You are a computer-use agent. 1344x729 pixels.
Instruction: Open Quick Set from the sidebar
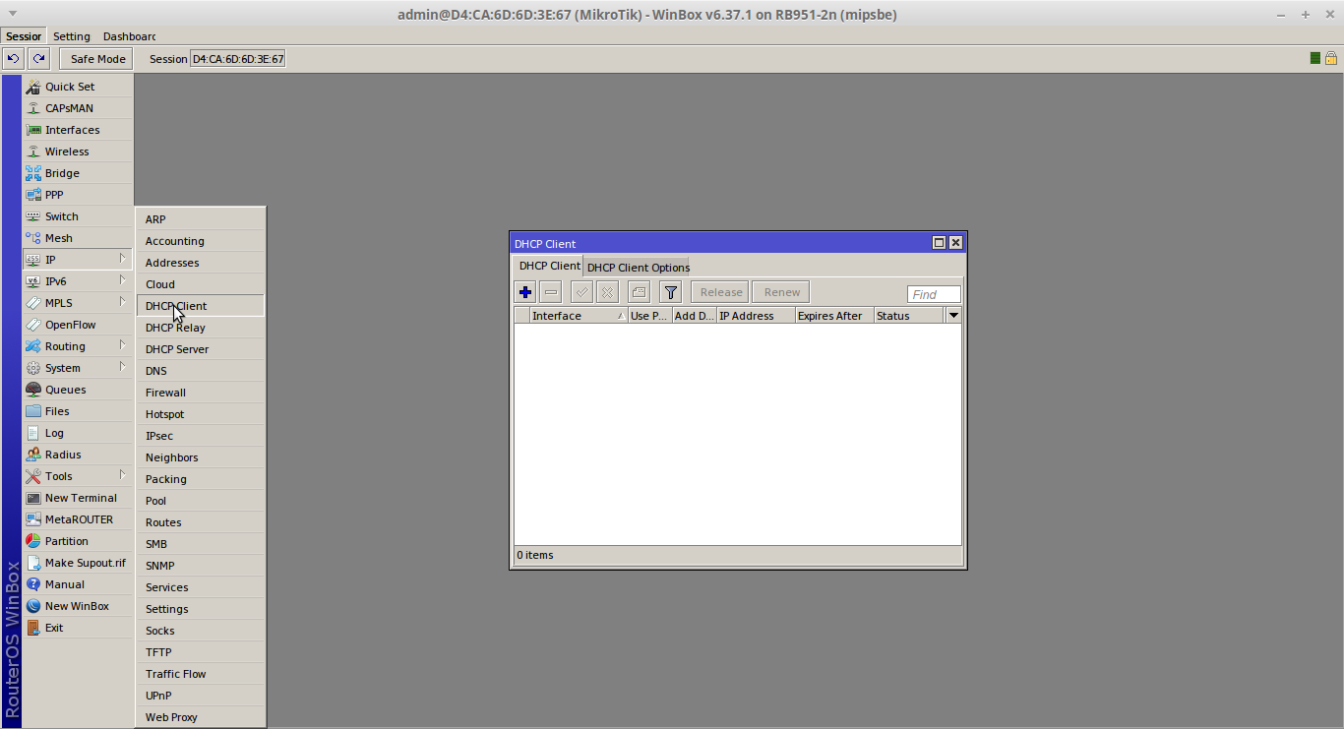click(78, 87)
